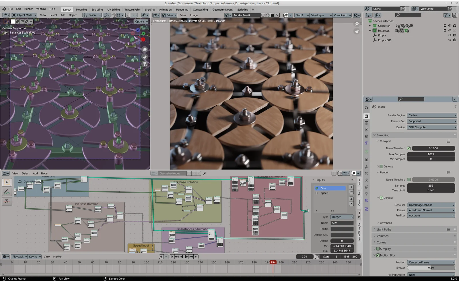The width and height of the screenshot is (459, 281).
Task: Open the Render menu in the top bar
Action: pos(28,9)
